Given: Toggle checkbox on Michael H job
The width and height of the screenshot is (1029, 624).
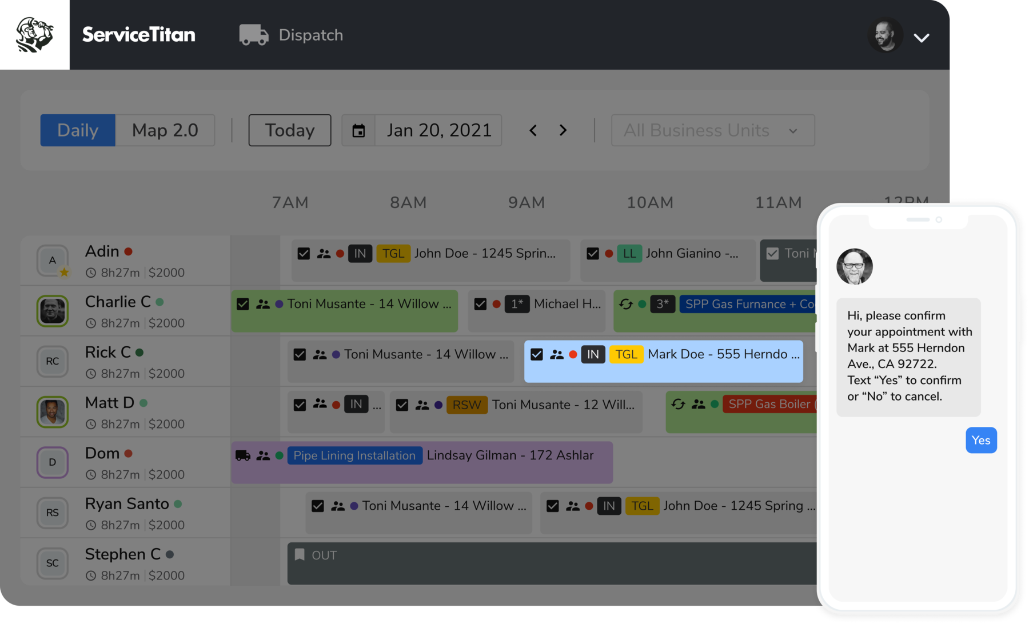Looking at the screenshot, I should click(480, 304).
